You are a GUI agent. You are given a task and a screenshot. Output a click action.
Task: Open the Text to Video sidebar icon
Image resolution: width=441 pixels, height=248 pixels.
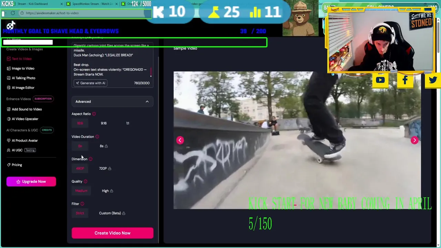[x=9, y=59]
